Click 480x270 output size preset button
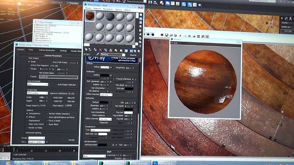The height and width of the screenshot is (165, 294). pyautogui.click(x=71, y=98)
